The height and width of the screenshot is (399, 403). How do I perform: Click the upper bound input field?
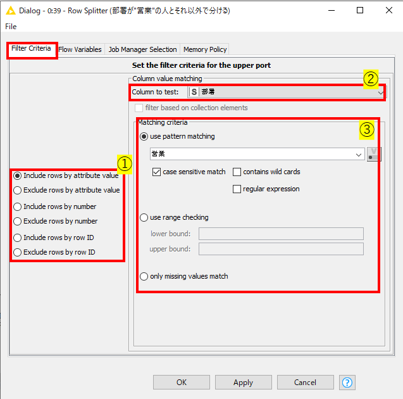pos(281,249)
